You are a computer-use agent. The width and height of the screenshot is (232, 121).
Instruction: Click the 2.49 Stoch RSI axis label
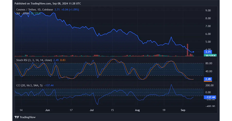coord(208,79)
